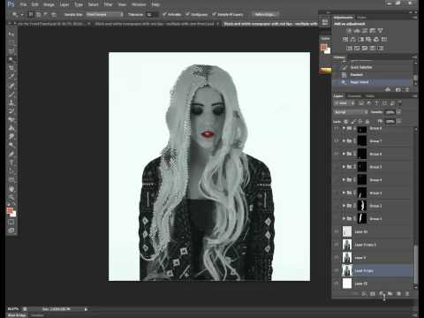Click the Curves adjustment icon
424x318 pixels.
click(x=365, y=31)
